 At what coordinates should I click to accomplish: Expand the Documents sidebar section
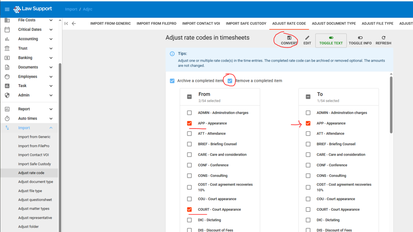[x=51, y=67]
